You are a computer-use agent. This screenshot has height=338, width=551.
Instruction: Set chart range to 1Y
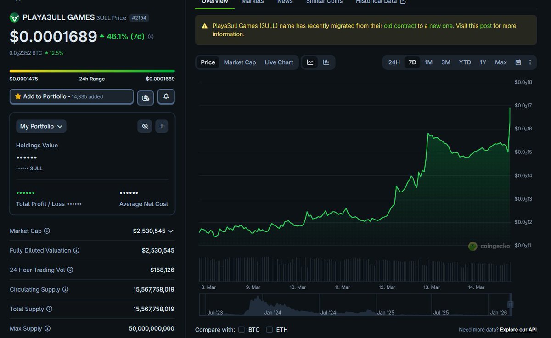click(483, 62)
